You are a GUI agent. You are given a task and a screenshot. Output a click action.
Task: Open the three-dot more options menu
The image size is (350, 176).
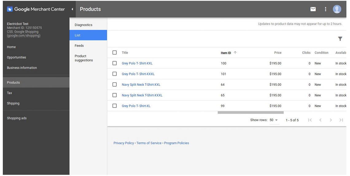[325, 9]
